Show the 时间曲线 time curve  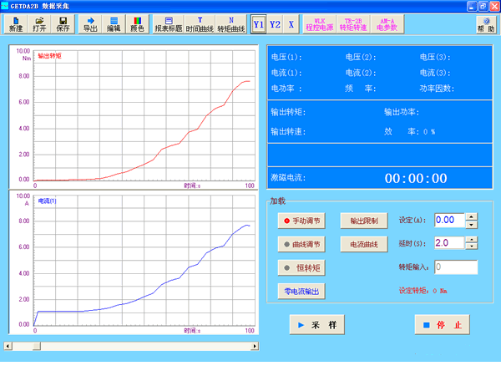200,23
